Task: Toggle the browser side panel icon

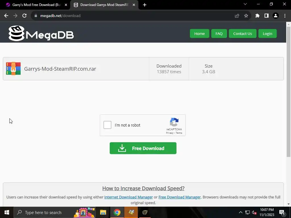Action: 267,16
